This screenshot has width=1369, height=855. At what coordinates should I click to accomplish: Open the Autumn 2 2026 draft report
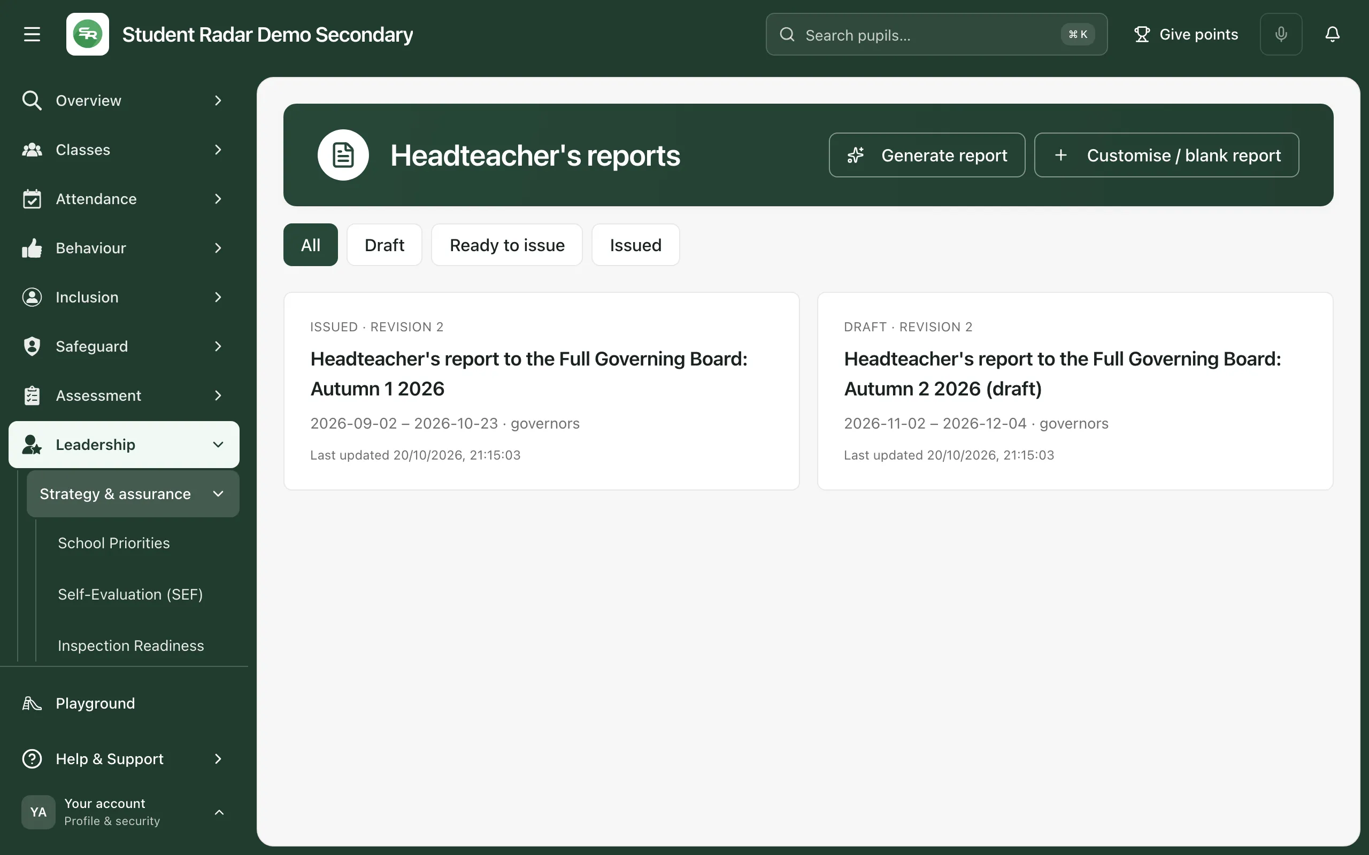point(1075,391)
